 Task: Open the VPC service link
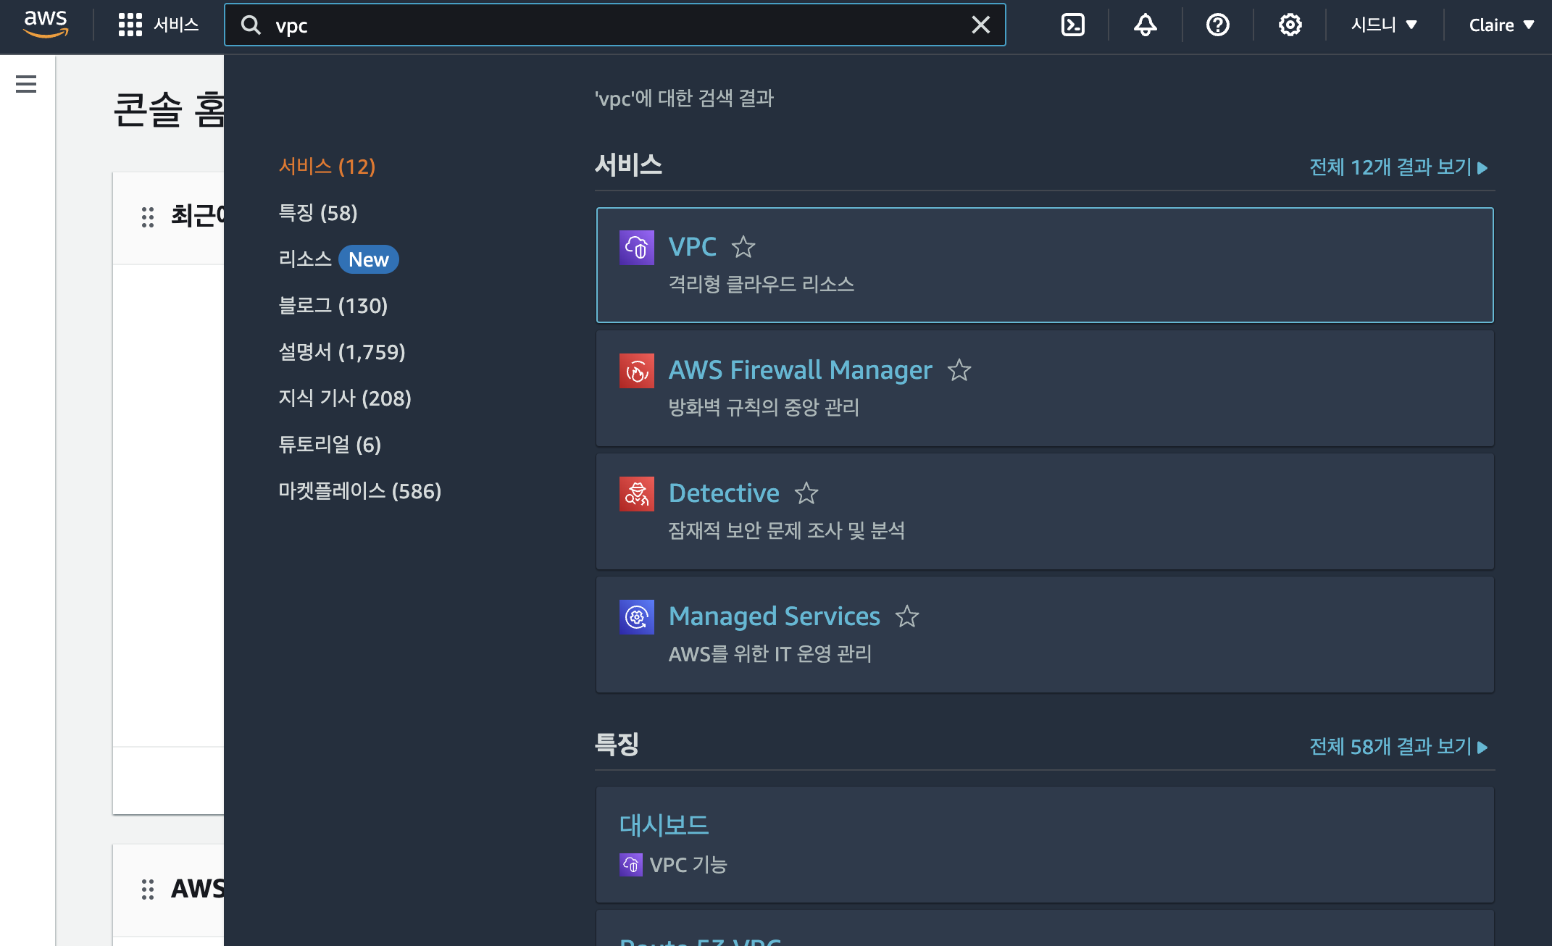[x=693, y=247]
